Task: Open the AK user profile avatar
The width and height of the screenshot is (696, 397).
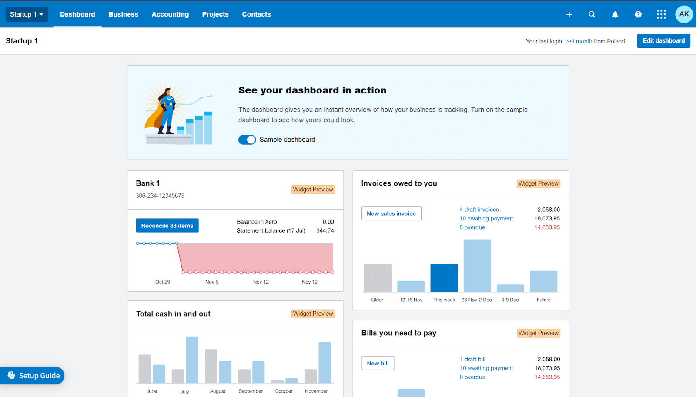Action: [684, 14]
